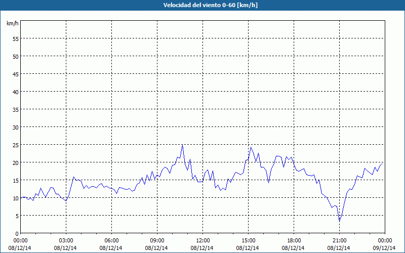This screenshot has width=405, height=253.
Task: Click the 06:00 time label on the x-axis
Action: point(111,241)
